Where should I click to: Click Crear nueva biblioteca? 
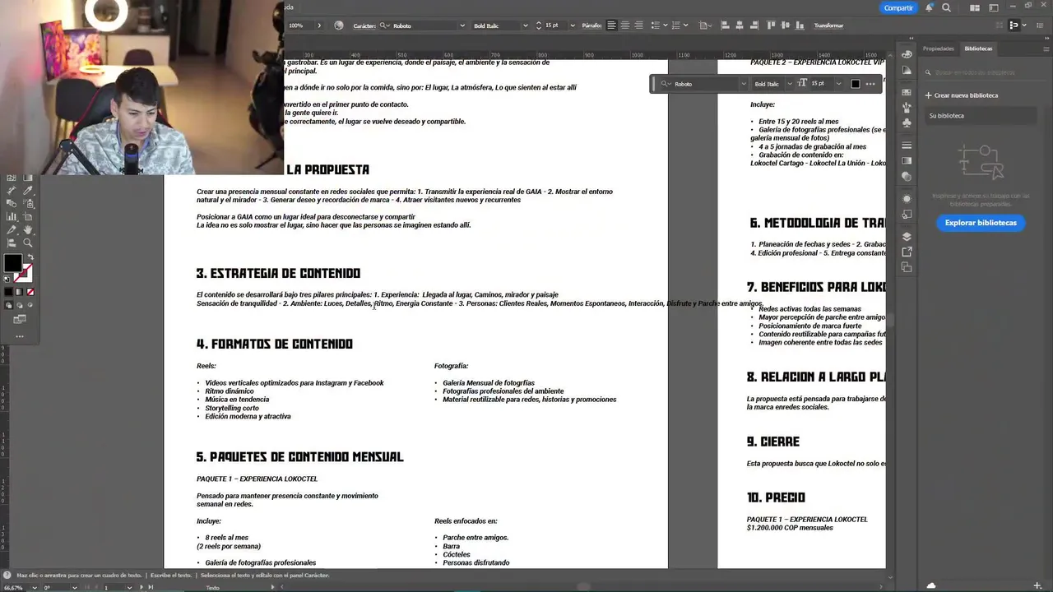coord(962,95)
